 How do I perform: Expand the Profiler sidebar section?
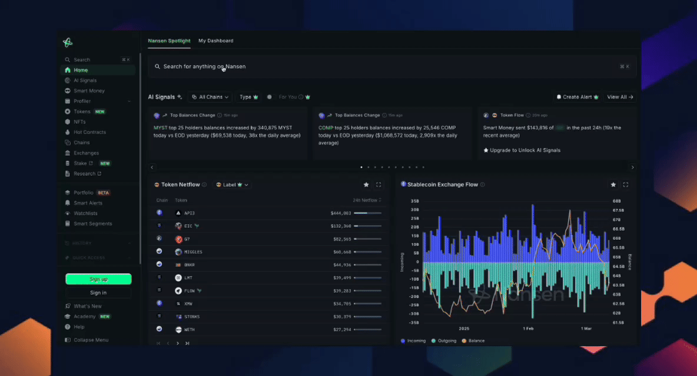pos(129,101)
